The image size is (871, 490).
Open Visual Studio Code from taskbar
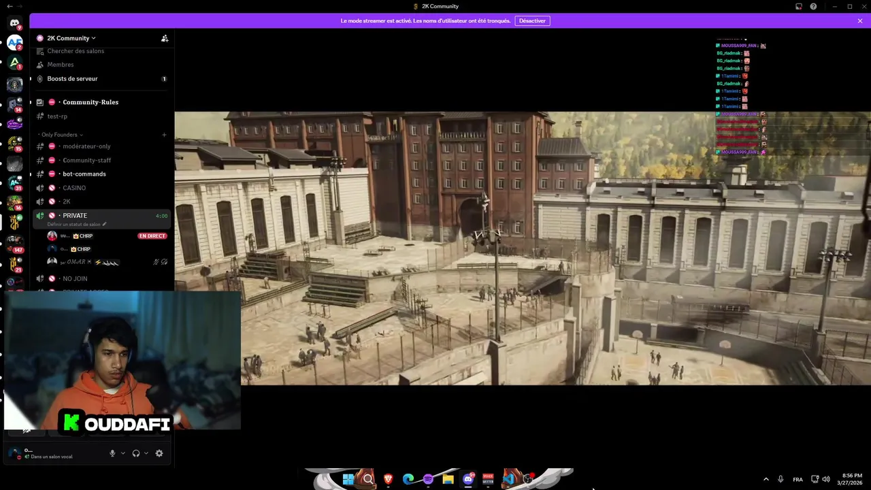pyautogui.click(x=508, y=479)
